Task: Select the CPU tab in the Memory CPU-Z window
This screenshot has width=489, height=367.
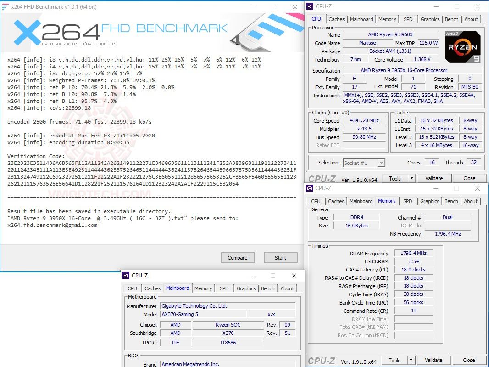Action: pos(316,201)
